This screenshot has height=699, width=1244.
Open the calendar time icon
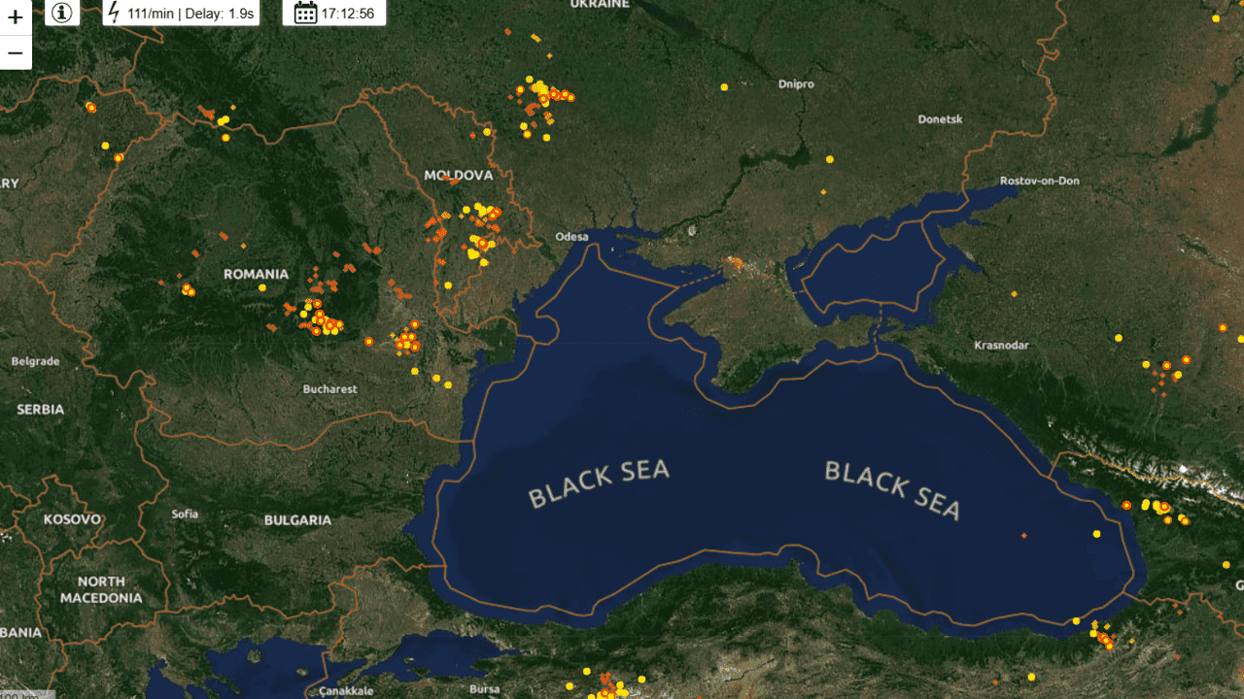[305, 13]
